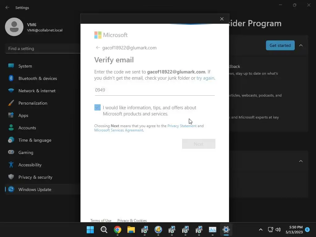Open the round number 4 taskbar app
The width and height of the screenshot is (316, 237).
click(158, 230)
